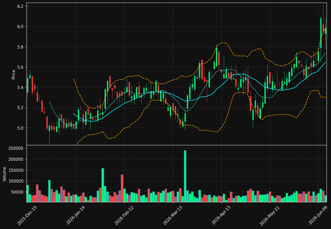The height and width of the screenshot is (229, 331).
Task: Click the 5.0 price axis value
Action: tap(21, 128)
